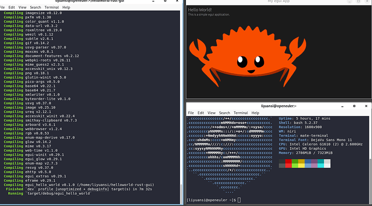Click the 'WM: niri' line
The width and height of the screenshot is (372, 206).
click(x=287, y=131)
